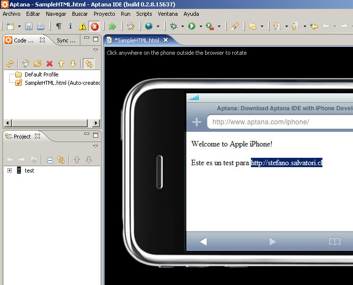Open the Run dropdown arrow
This screenshot has width=353, height=285.
[201, 27]
